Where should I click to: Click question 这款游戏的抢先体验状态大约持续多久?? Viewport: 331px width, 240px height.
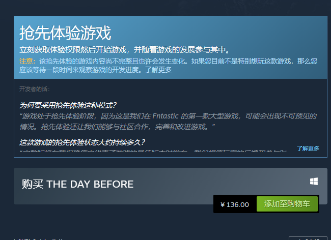82,142
